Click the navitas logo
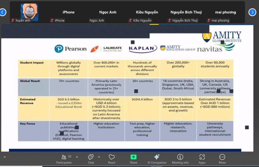Screen dimensions: 259x167 (x=216, y=48)
